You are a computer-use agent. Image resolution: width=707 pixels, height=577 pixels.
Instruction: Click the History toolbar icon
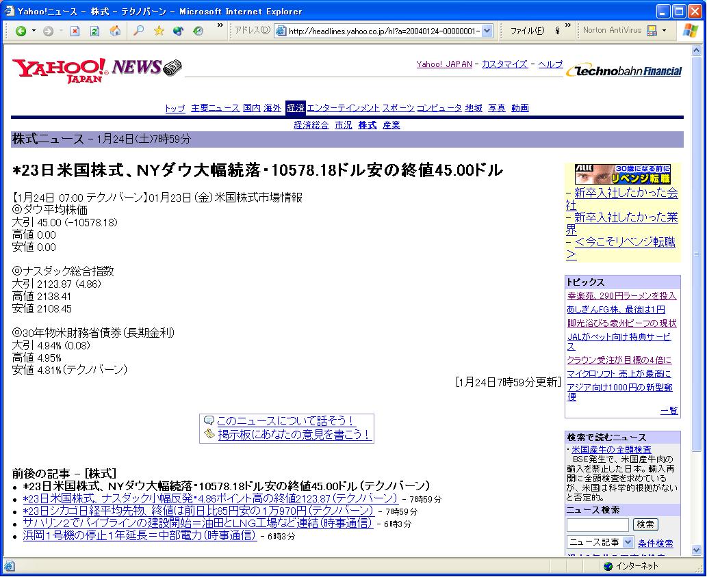coord(198,31)
